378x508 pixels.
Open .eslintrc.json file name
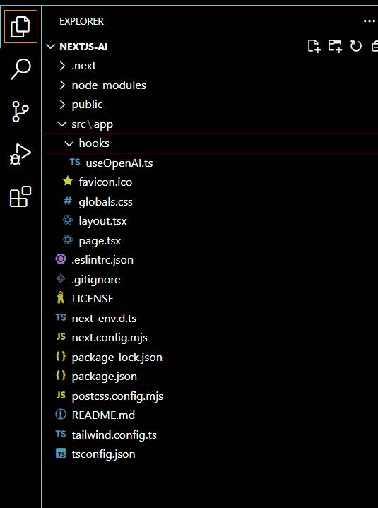click(x=102, y=260)
